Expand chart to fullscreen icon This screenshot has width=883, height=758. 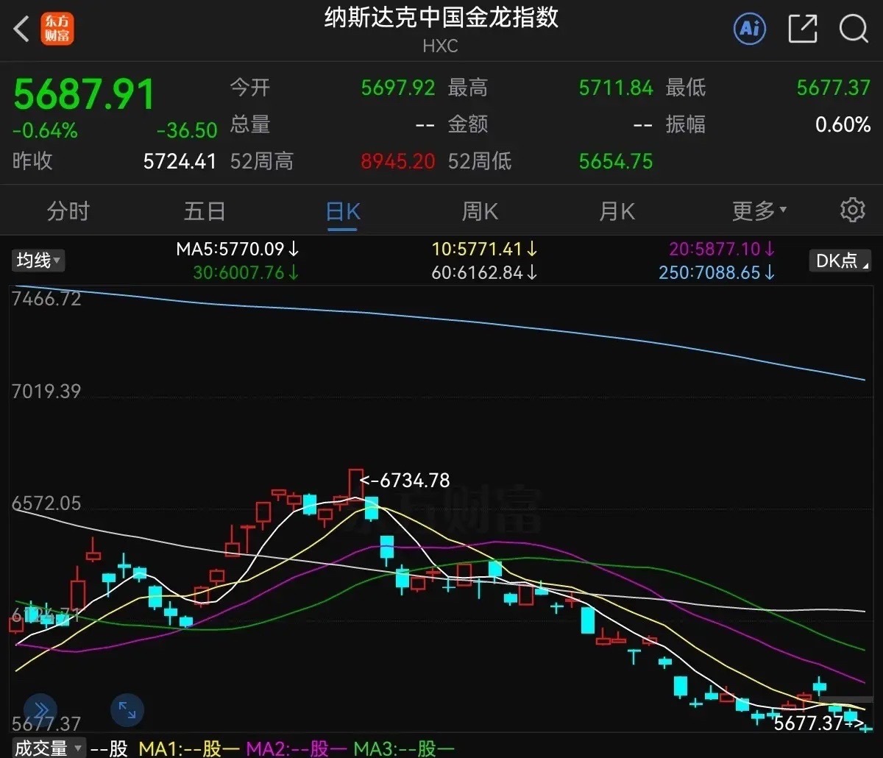coord(127,710)
